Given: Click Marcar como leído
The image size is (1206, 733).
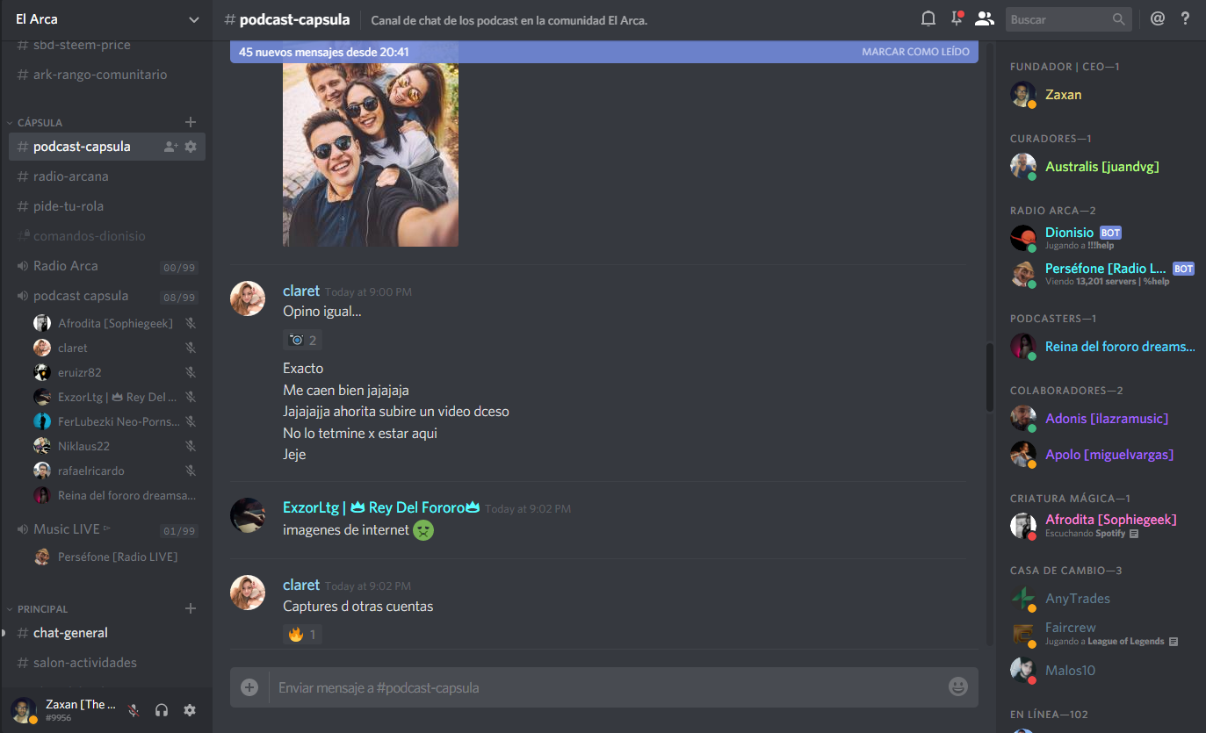Looking at the screenshot, I should click(x=915, y=52).
